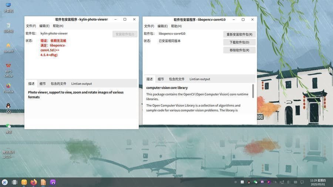
Task: Click the white notepad tray icon
Action: tap(242, 182)
